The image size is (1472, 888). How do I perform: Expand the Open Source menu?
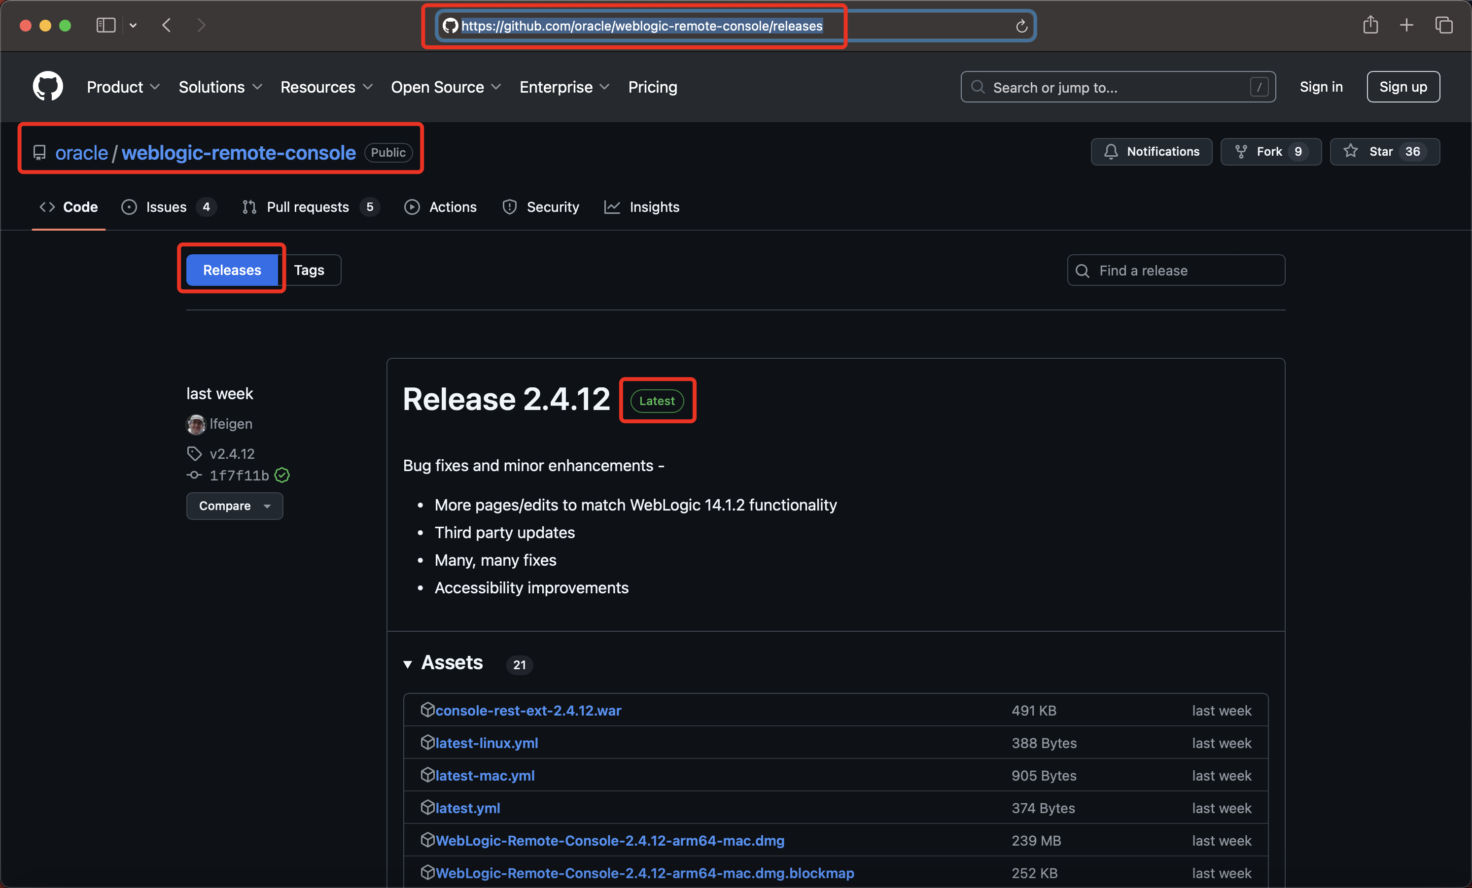point(446,87)
